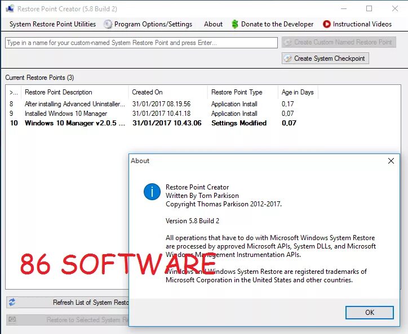This screenshot has height=334, width=408.
Task: Open System Restore Point Utilities menu
Action: click(x=52, y=24)
